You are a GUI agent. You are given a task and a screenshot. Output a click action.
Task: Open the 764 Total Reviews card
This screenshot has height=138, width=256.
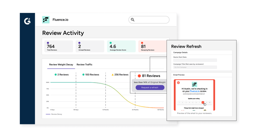pos(59,46)
